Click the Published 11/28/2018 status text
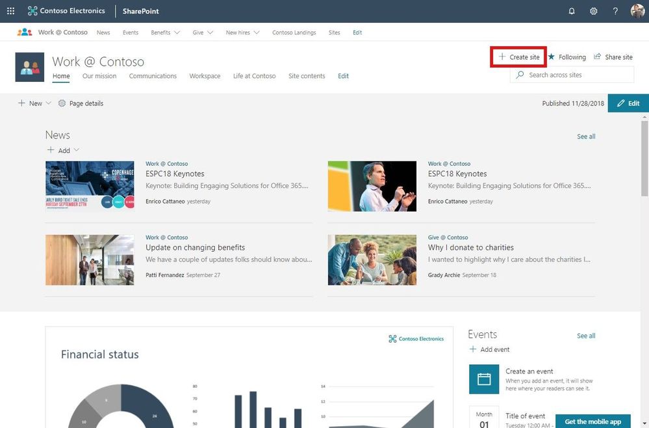The width and height of the screenshot is (649, 428). tap(573, 103)
